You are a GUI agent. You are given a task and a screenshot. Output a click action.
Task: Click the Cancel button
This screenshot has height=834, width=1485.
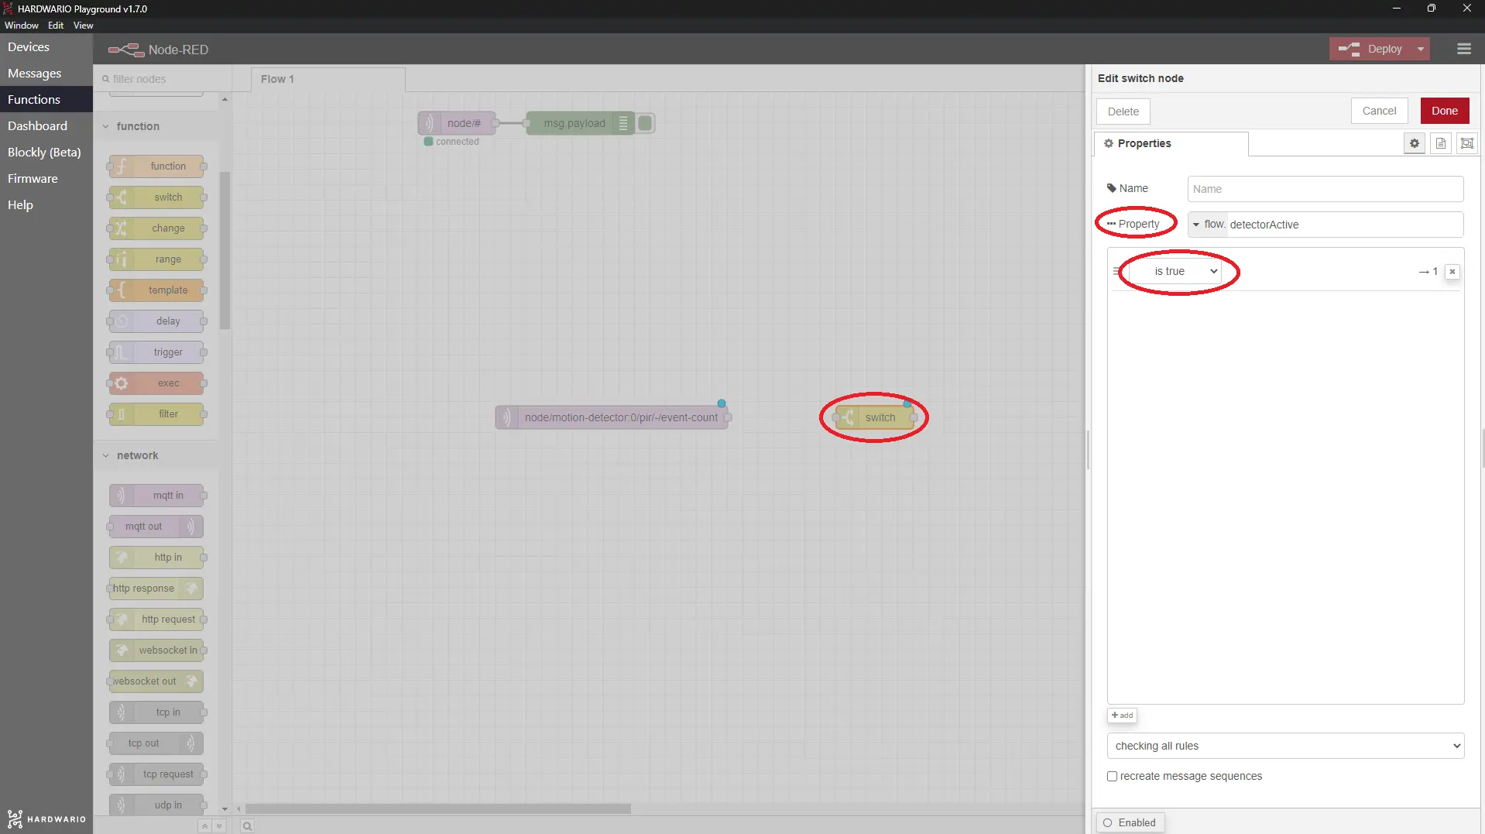(1379, 111)
